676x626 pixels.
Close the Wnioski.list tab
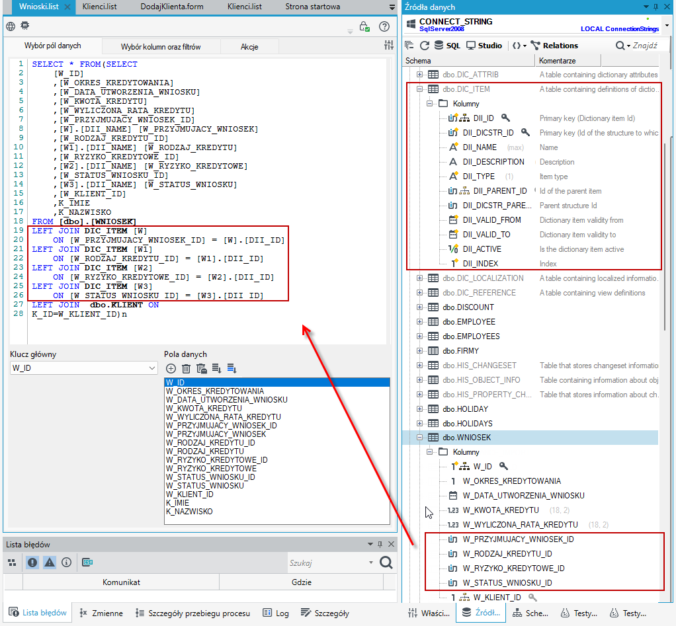point(67,7)
